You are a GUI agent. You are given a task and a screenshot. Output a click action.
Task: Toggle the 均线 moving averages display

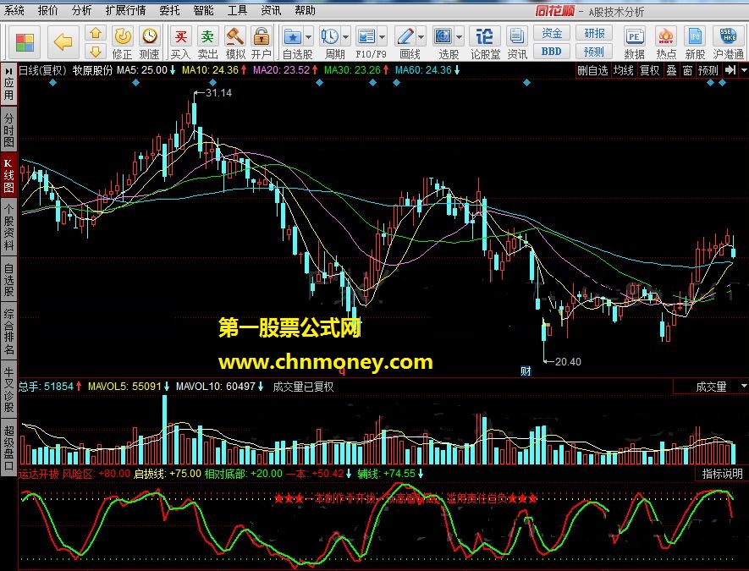tap(624, 70)
